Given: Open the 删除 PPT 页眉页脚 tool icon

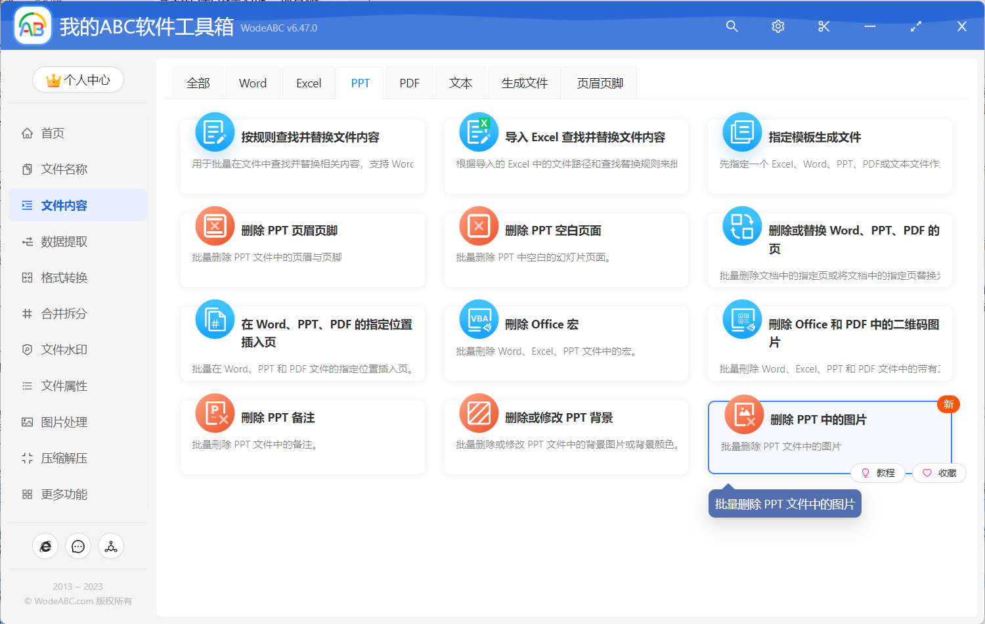Looking at the screenshot, I should [215, 226].
